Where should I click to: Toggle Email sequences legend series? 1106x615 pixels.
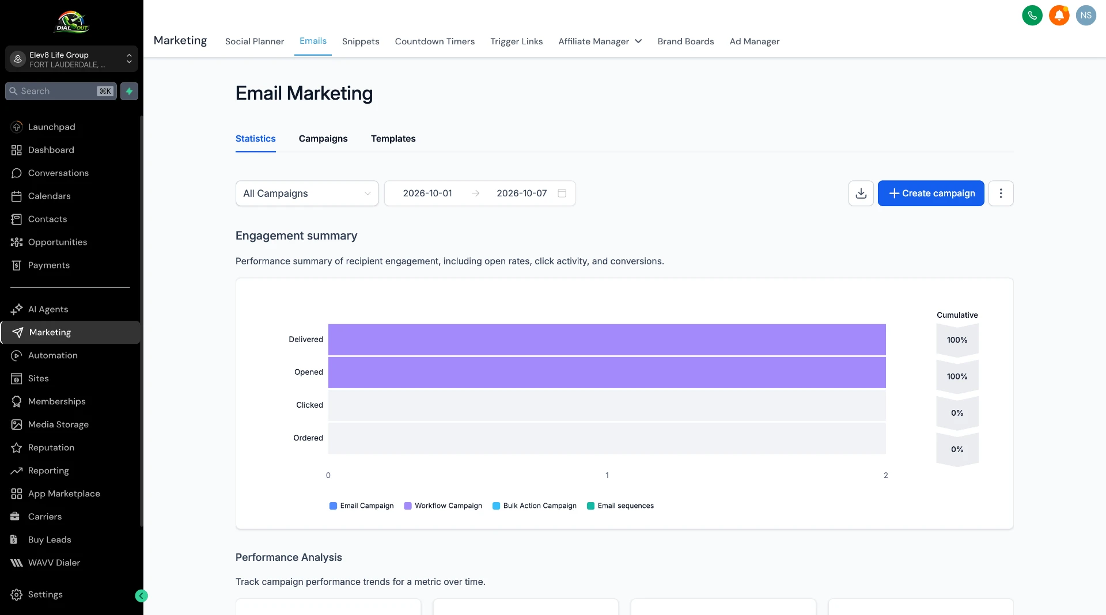(x=620, y=506)
